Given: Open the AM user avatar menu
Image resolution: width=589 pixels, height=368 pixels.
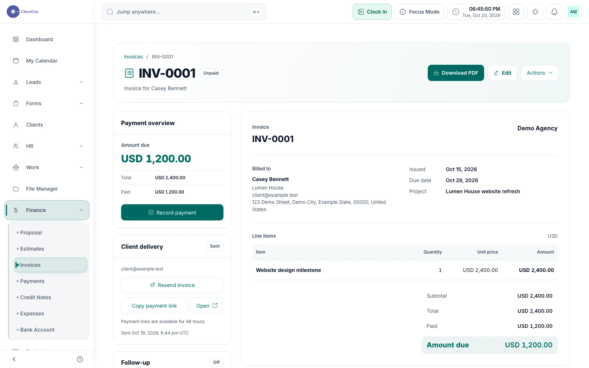Looking at the screenshot, I should coord(574,12).
